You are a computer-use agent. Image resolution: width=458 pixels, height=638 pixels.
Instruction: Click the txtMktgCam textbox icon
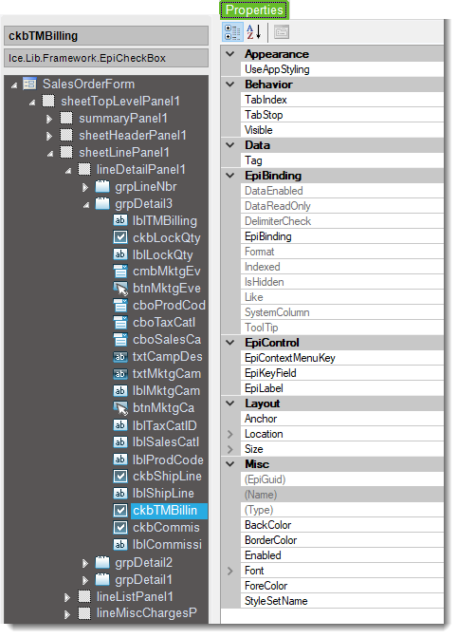coord(119,373)
